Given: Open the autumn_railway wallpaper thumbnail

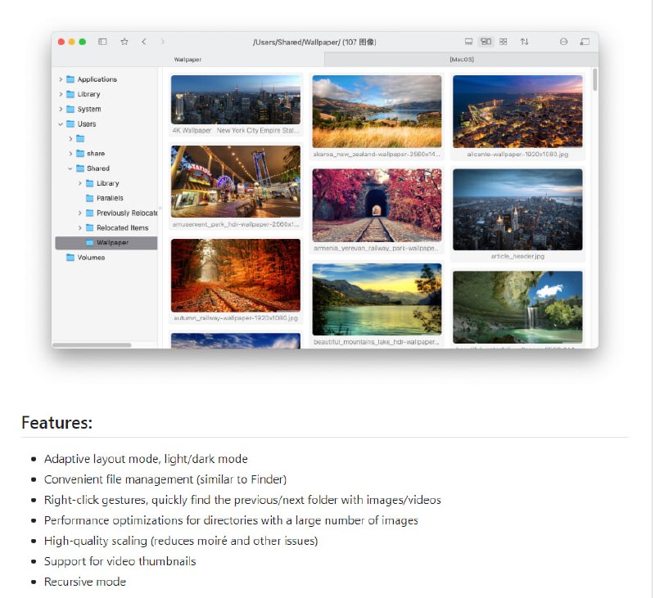Looking at the screenshot, I should click(x=235, y=276).
